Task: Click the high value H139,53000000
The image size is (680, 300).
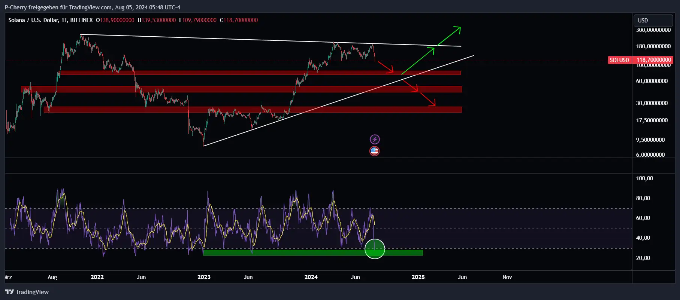Action: click(x=157, y=20)
